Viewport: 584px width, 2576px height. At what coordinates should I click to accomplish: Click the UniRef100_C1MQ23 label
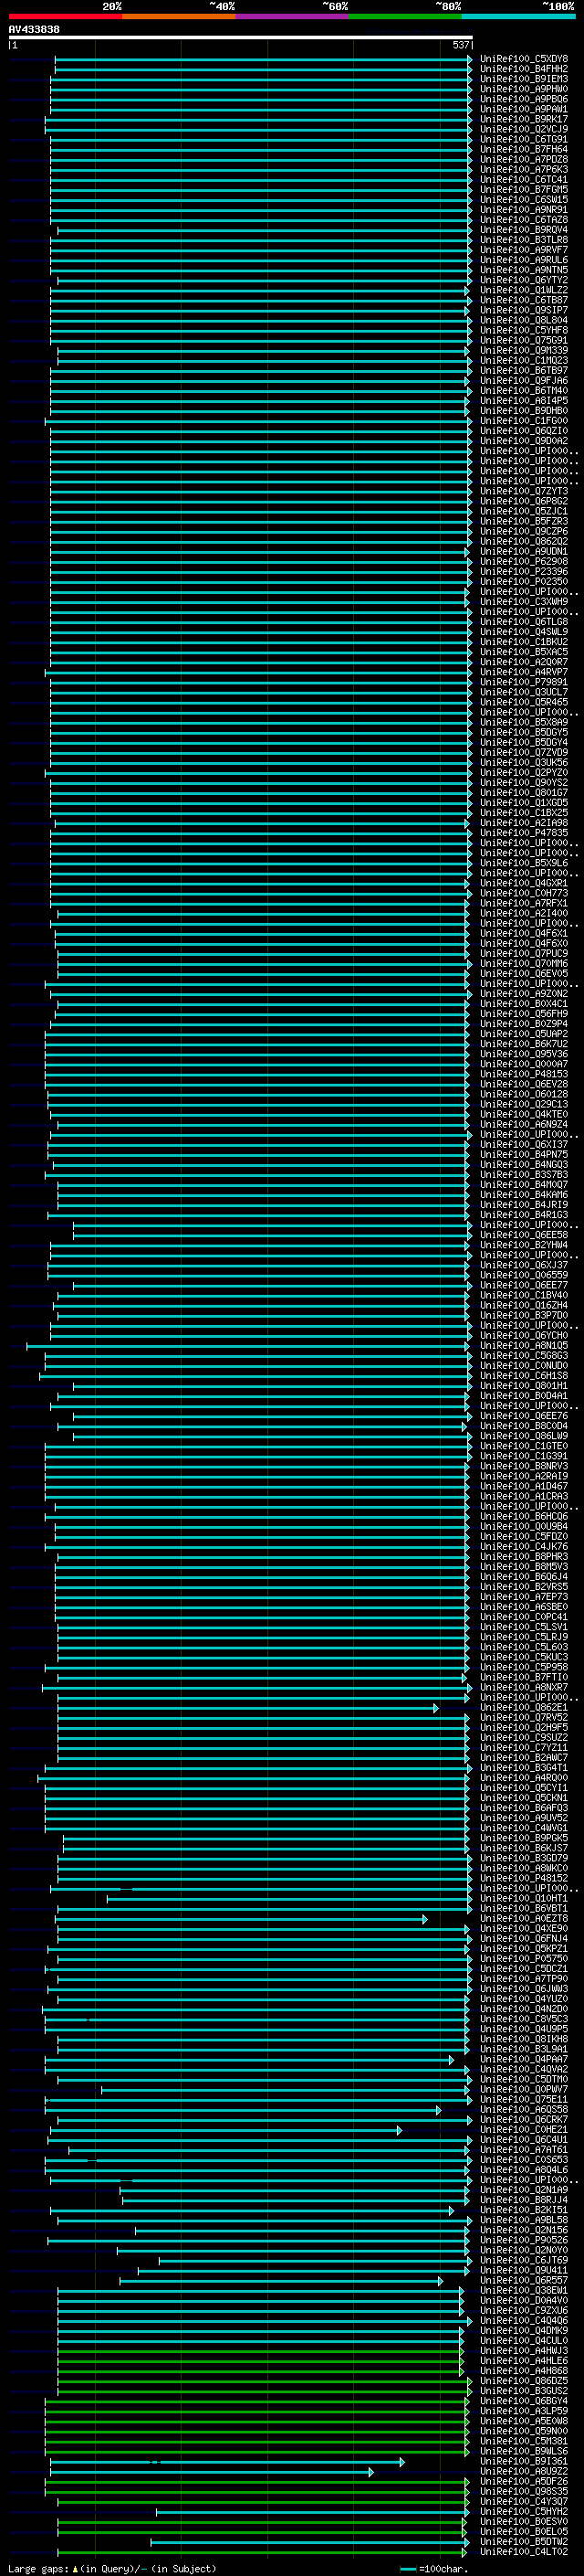(523, 360)
